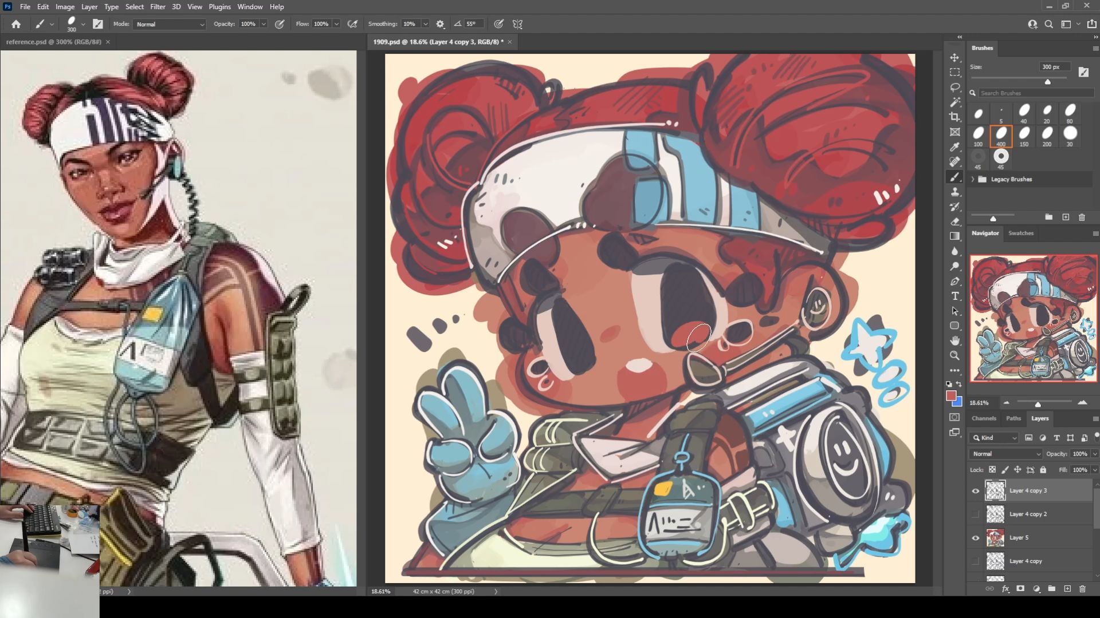
Task: Select the Dodge tool
Action: [x=954, y=267]
